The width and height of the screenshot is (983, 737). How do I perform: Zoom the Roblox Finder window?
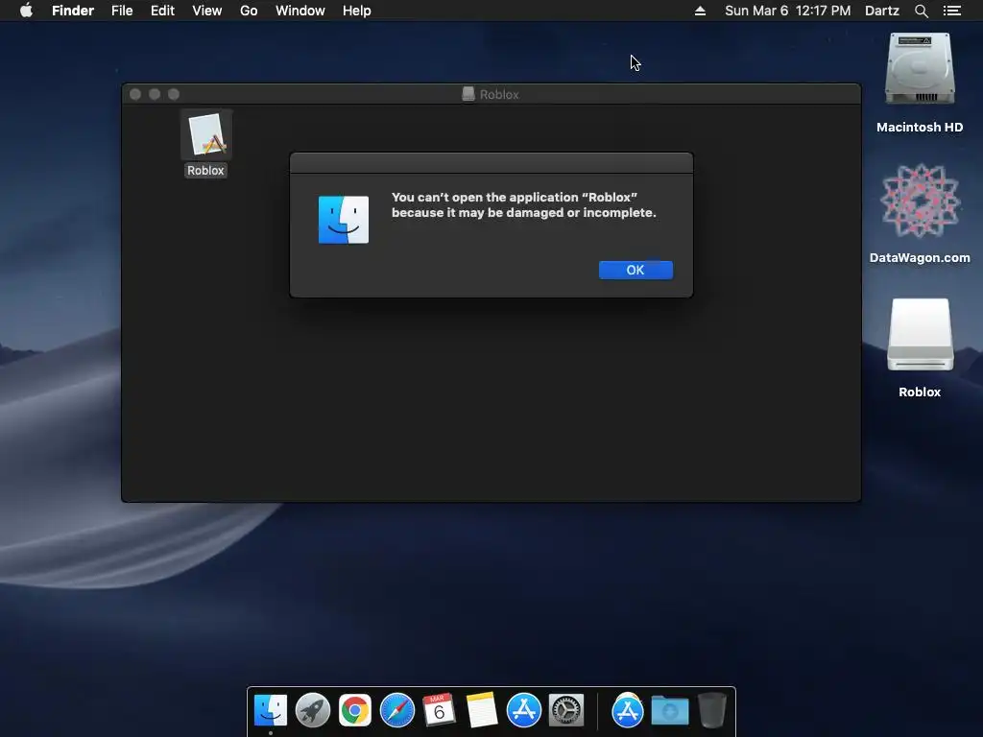pos(174,94)
